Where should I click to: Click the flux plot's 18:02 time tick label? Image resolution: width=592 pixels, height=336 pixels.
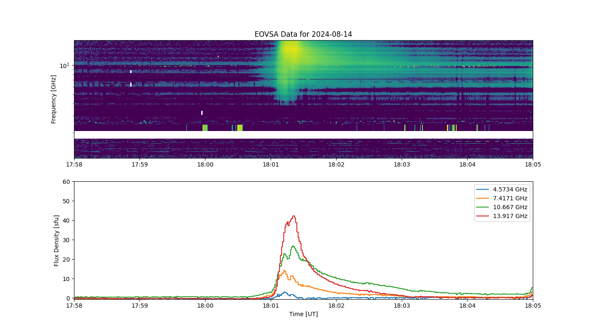336,306
